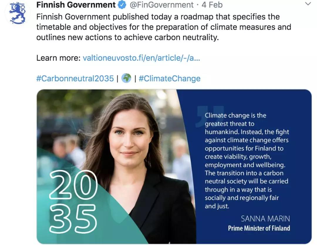
Task: Click the Earth globe emoji
Action: tap(126, 78)
